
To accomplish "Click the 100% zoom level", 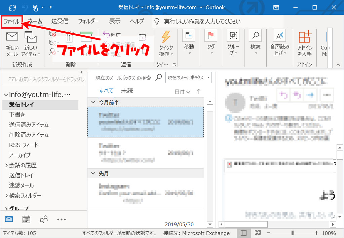I will (x=329, y=233).
